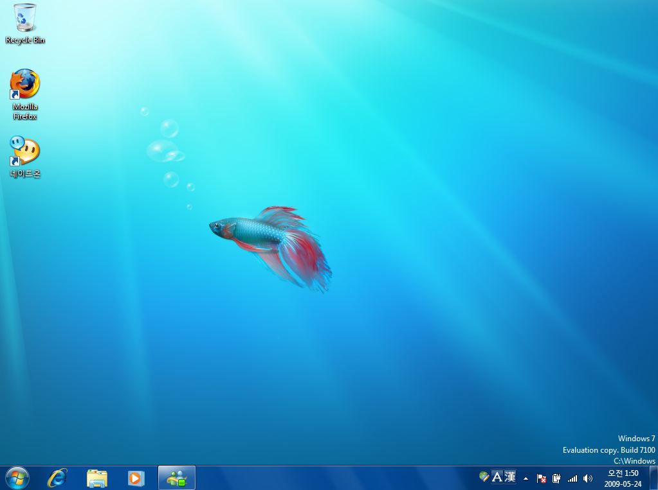Show hidden tray icons with the up arrow

[x=525, y=478]
